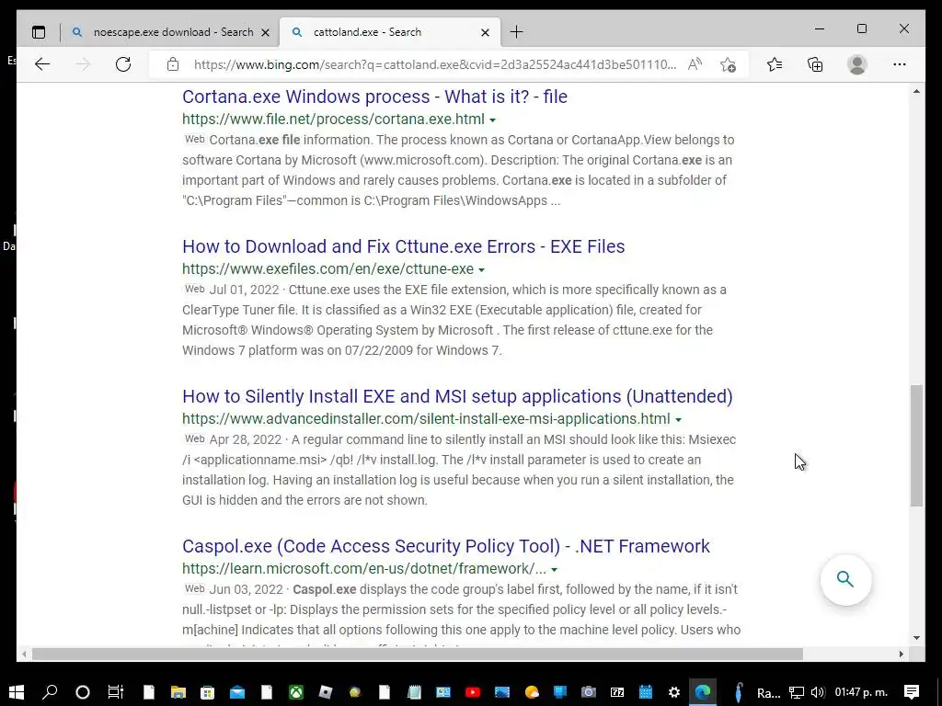Open Caspol.exe Code Access Security Policy result

[x=446, y=546]
